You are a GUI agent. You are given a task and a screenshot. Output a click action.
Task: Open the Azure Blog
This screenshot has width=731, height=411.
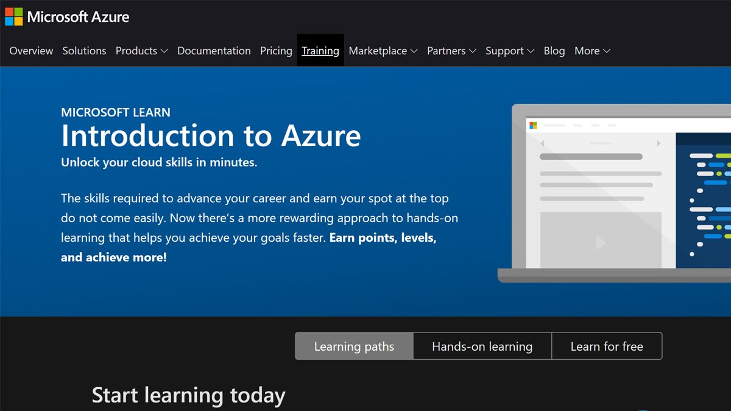point(554,51)
